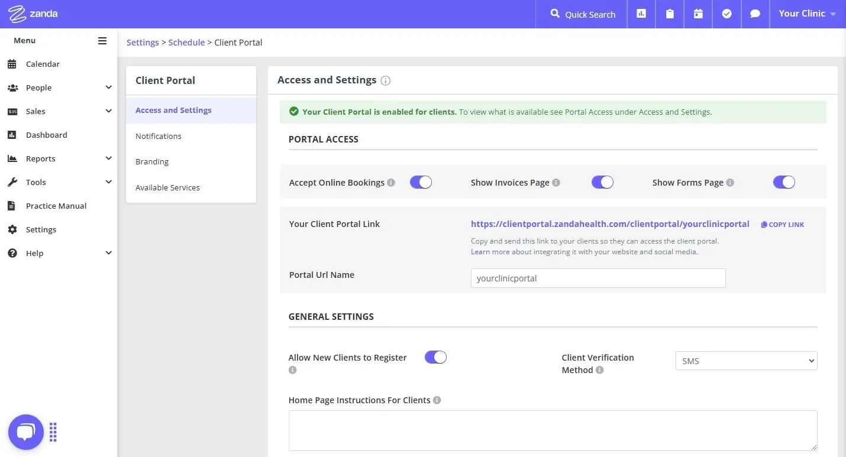The image size is (846, 457).
Task: Click the Zanda logo
Action: 33,14
